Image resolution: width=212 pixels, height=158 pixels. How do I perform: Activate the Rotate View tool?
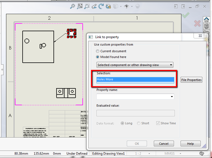pyautogui.click(x=101, y=6)
